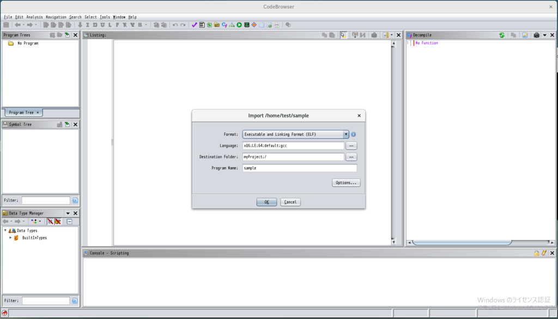The image size is (558, 319).
Task: Click the green run script icon
Action: [x=239, y=25]
